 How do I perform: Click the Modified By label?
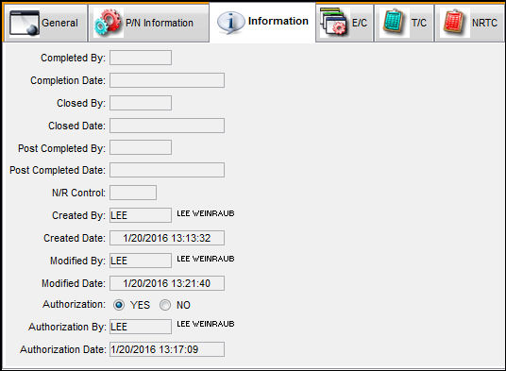[77, 261]
